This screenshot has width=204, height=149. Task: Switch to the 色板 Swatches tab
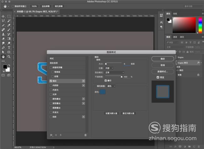click(x=175, y=14)
